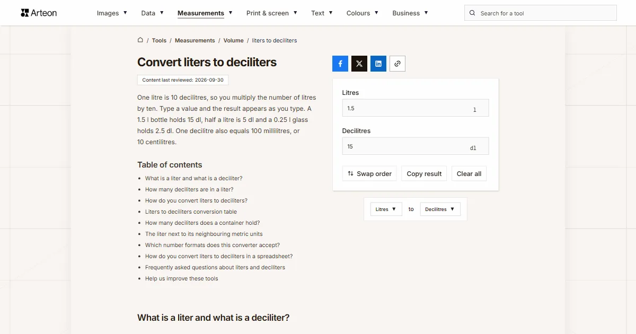Open the Litres source unit dropdown

click(x=386, y=209)
